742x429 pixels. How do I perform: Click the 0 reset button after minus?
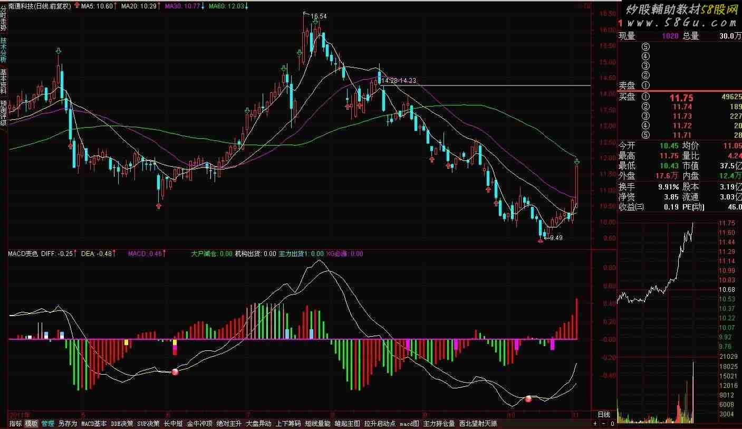(x=612, y=423)
